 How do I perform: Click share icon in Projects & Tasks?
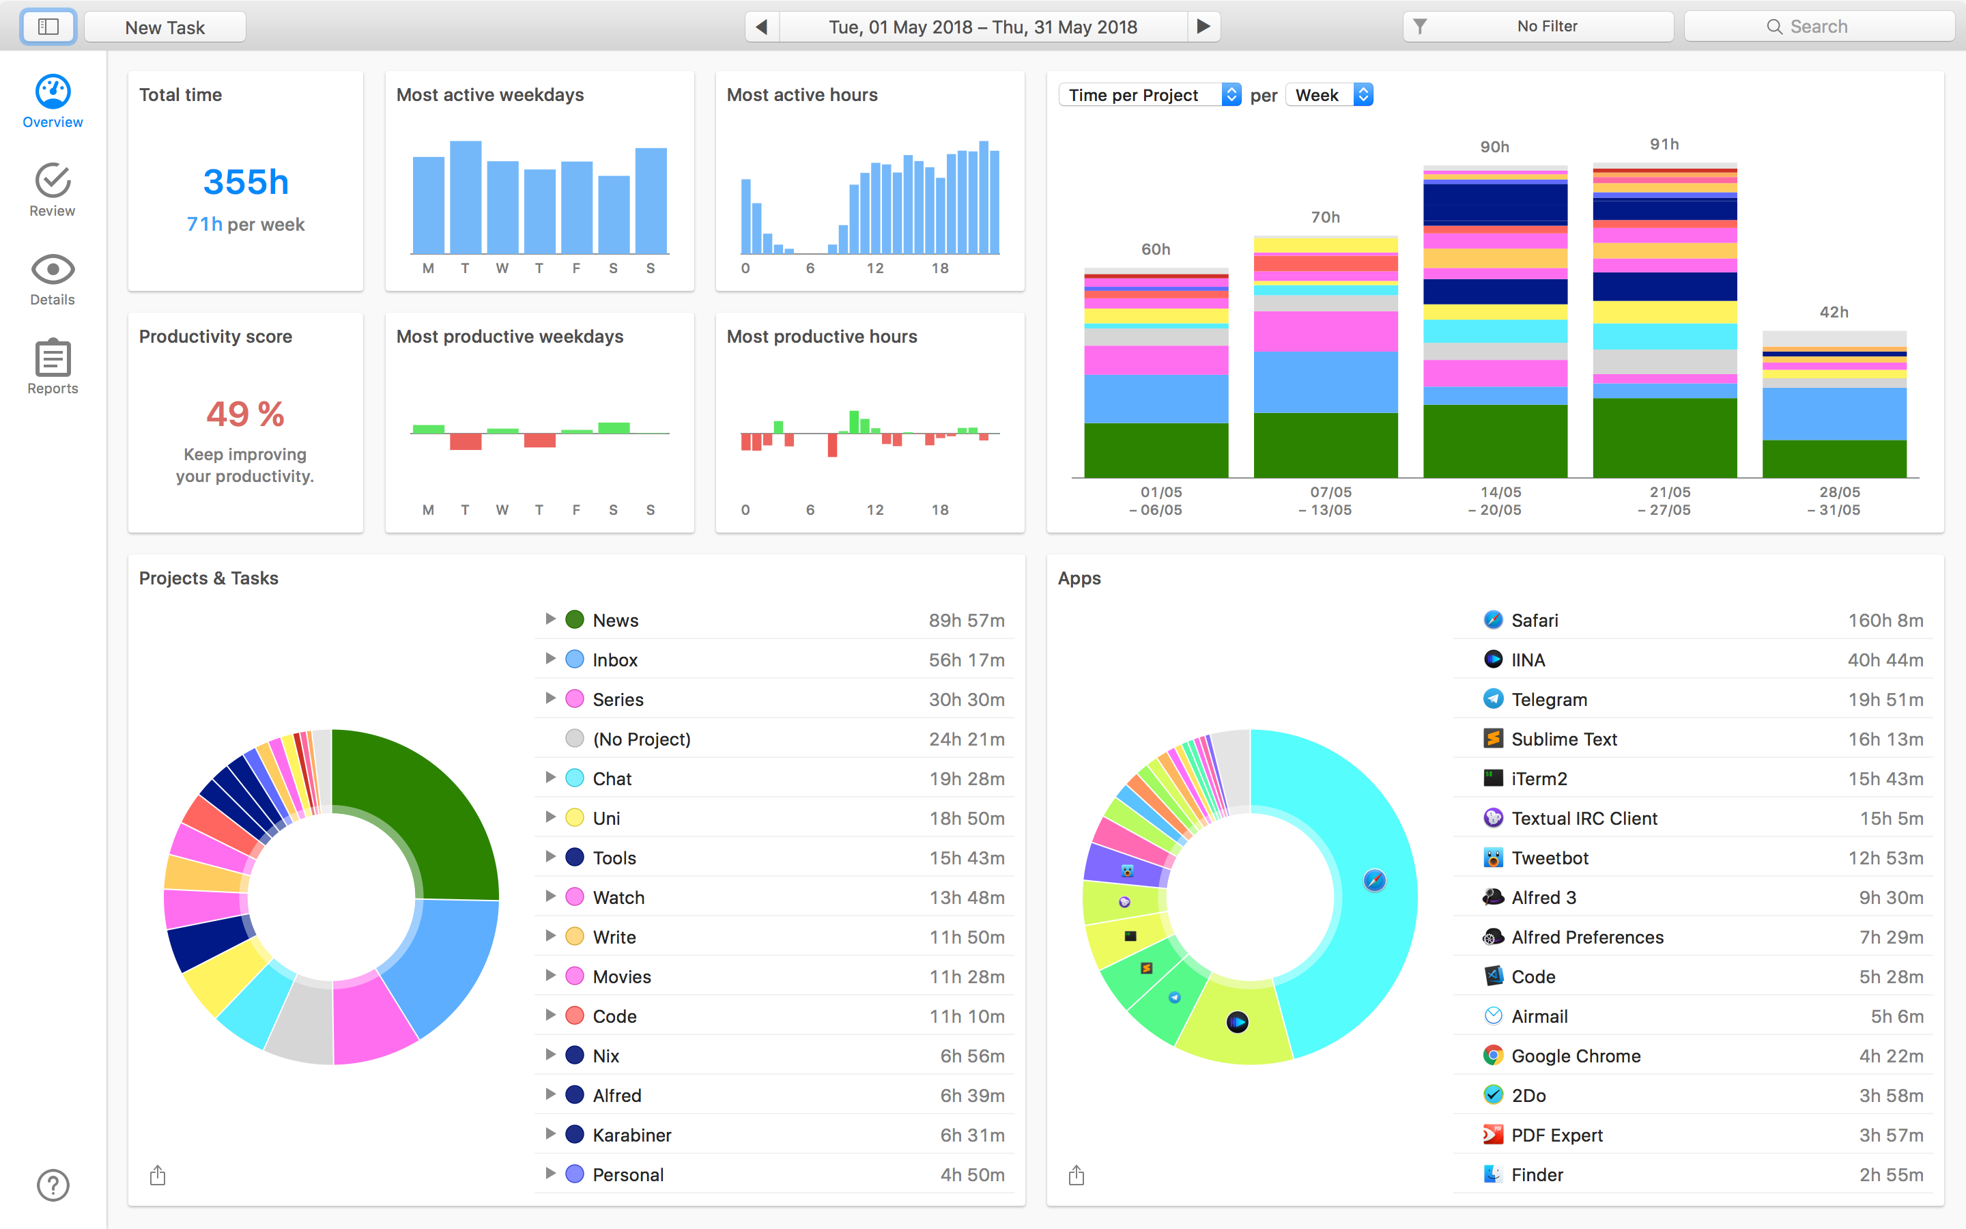158,1175
